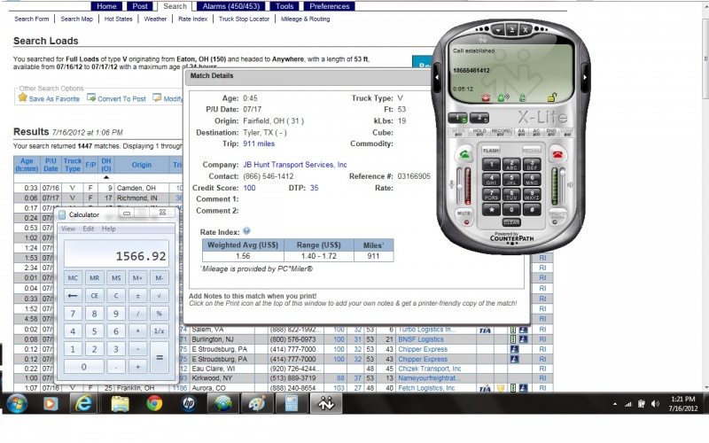The image size is (709, 443).
Task: Open the Search Map sub-menu link
Action: 77,19
